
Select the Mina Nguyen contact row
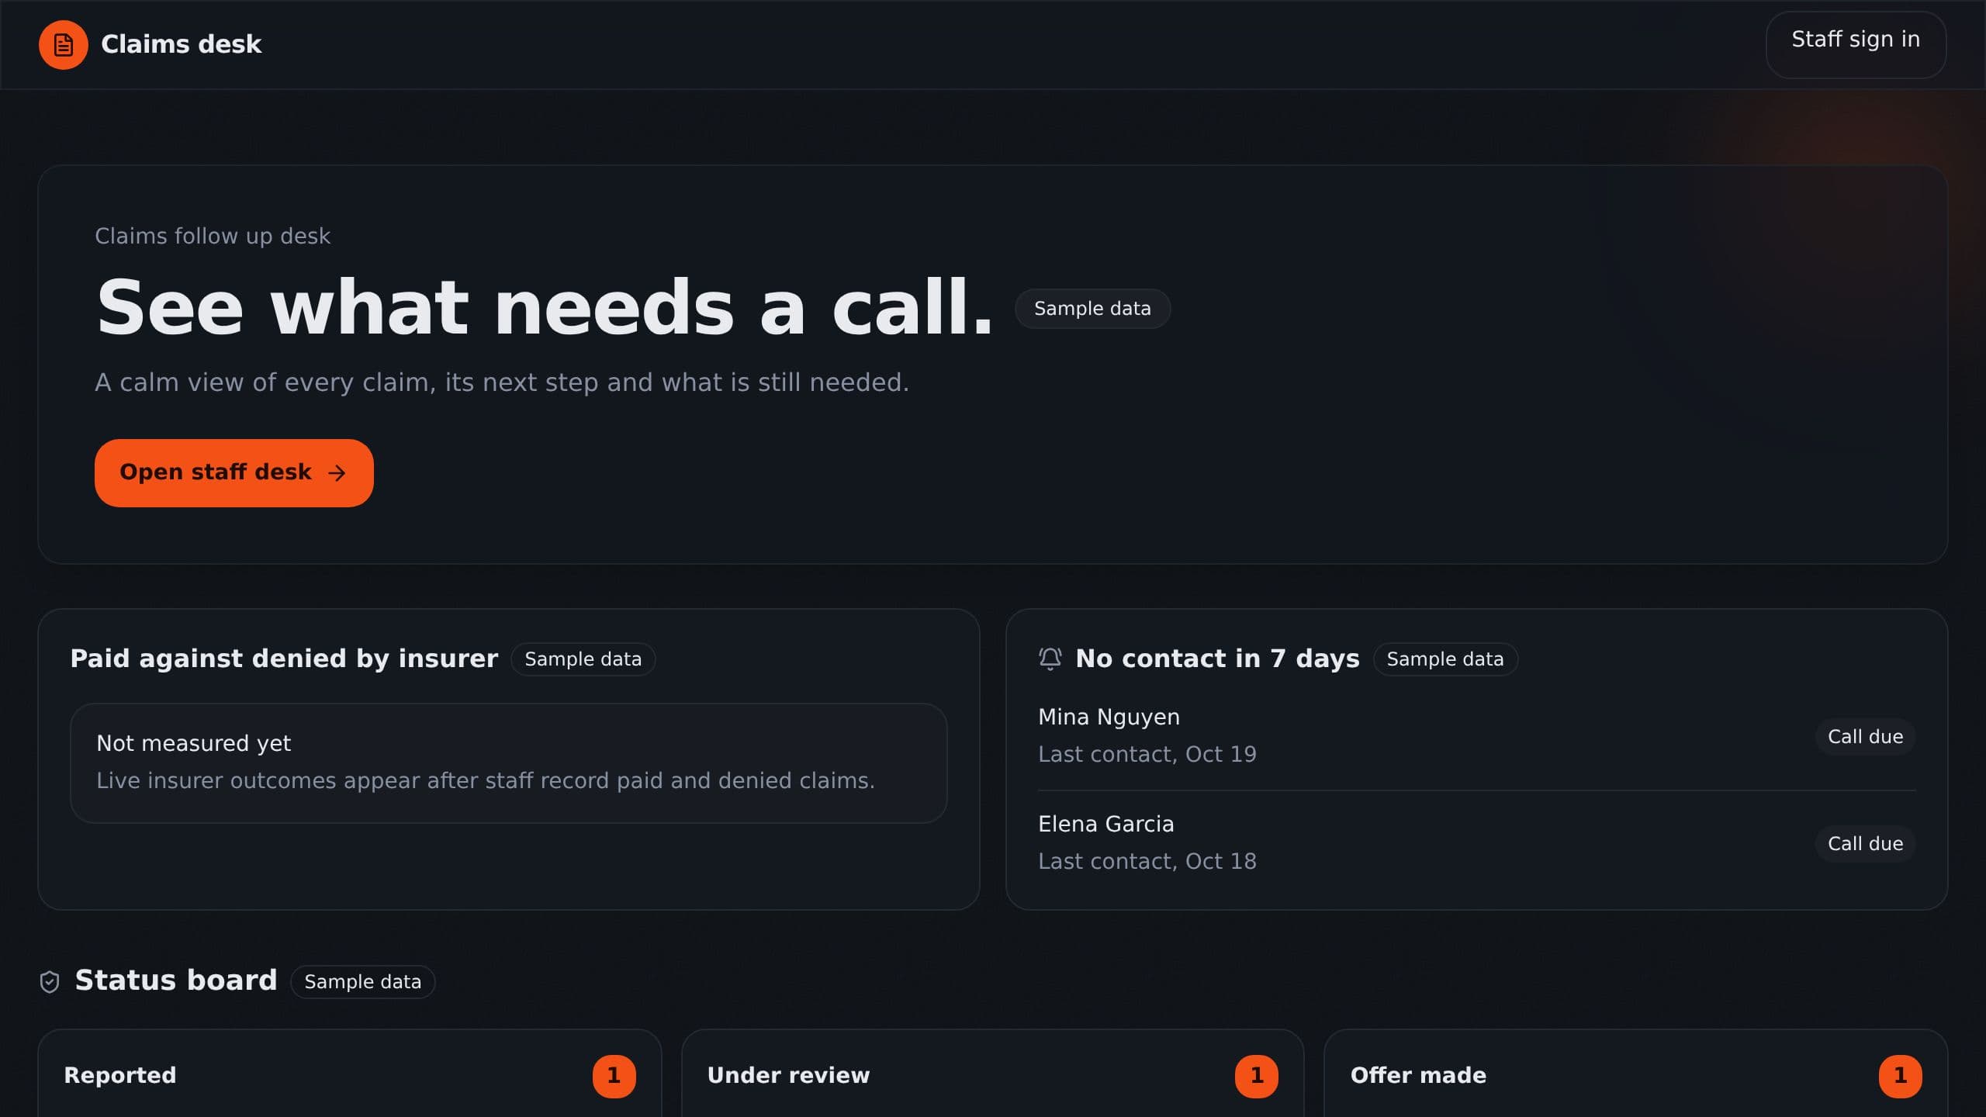1476,736
